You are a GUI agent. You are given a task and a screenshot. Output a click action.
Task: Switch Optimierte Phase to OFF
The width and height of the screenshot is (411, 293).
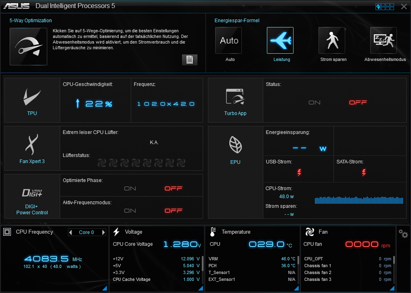173,188
